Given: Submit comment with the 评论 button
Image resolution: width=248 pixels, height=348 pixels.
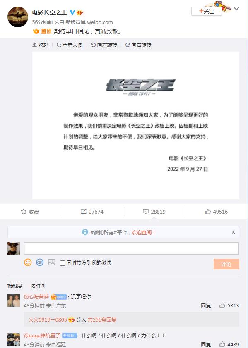Looking at the screenshot, I should (226, 264).
